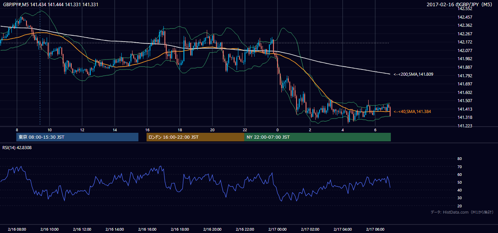Click RSI level 20 on the scale
The image size is (498, 233).
tap(459, 206)
